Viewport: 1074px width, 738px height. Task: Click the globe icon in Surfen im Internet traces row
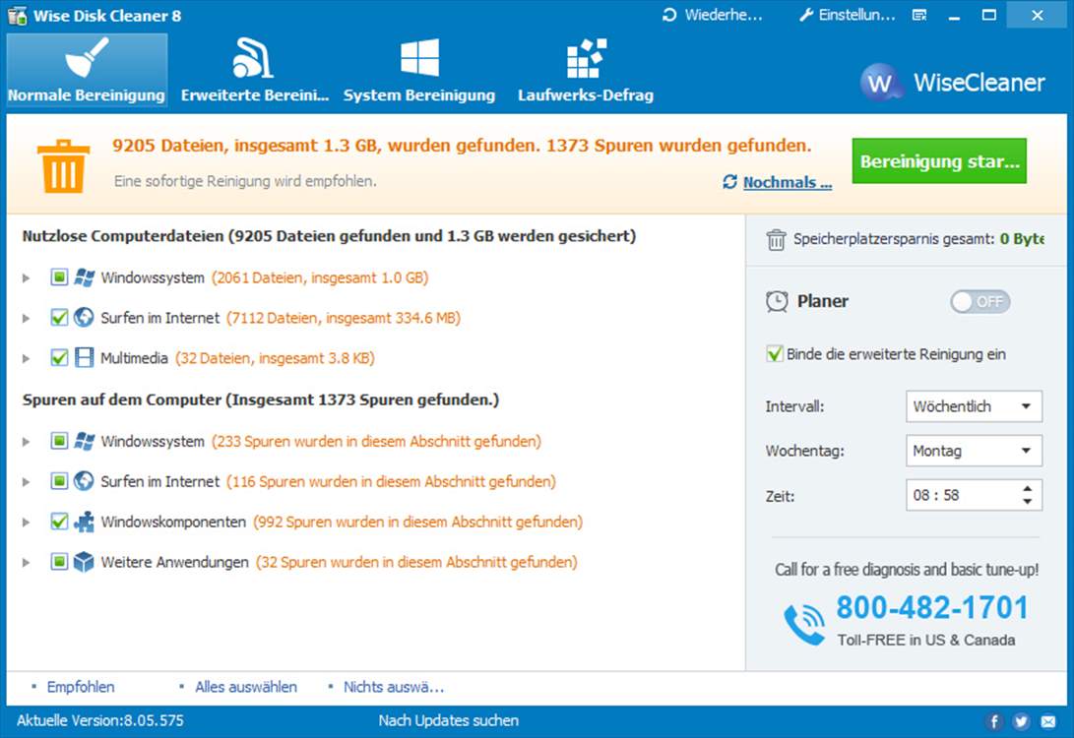click(x=84, y=481)
